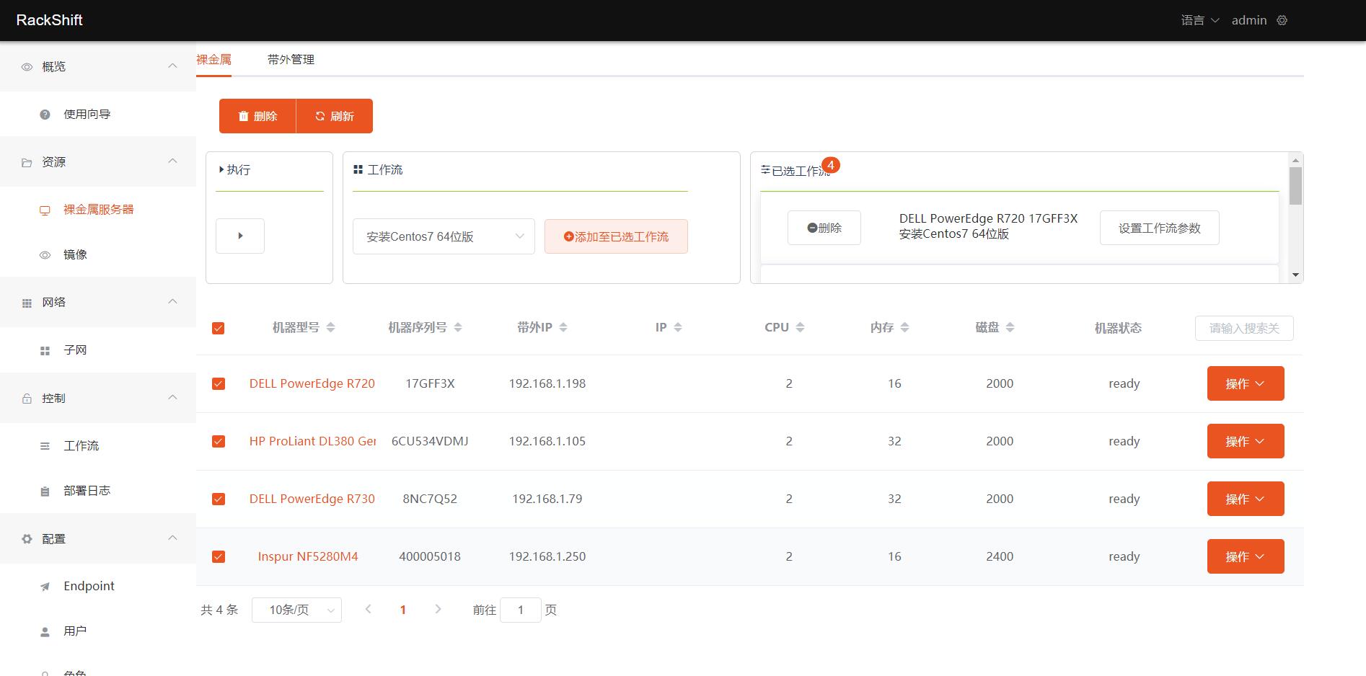Screen dimensions: 1366x676
Task: Open the Endpoint menu item
Action: (x=98, y=587)
